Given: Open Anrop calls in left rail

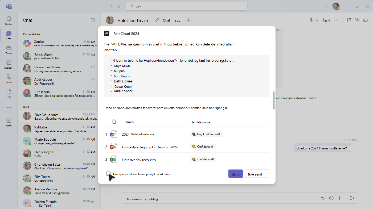Looking at the screenshot, I should coord(9,78).
